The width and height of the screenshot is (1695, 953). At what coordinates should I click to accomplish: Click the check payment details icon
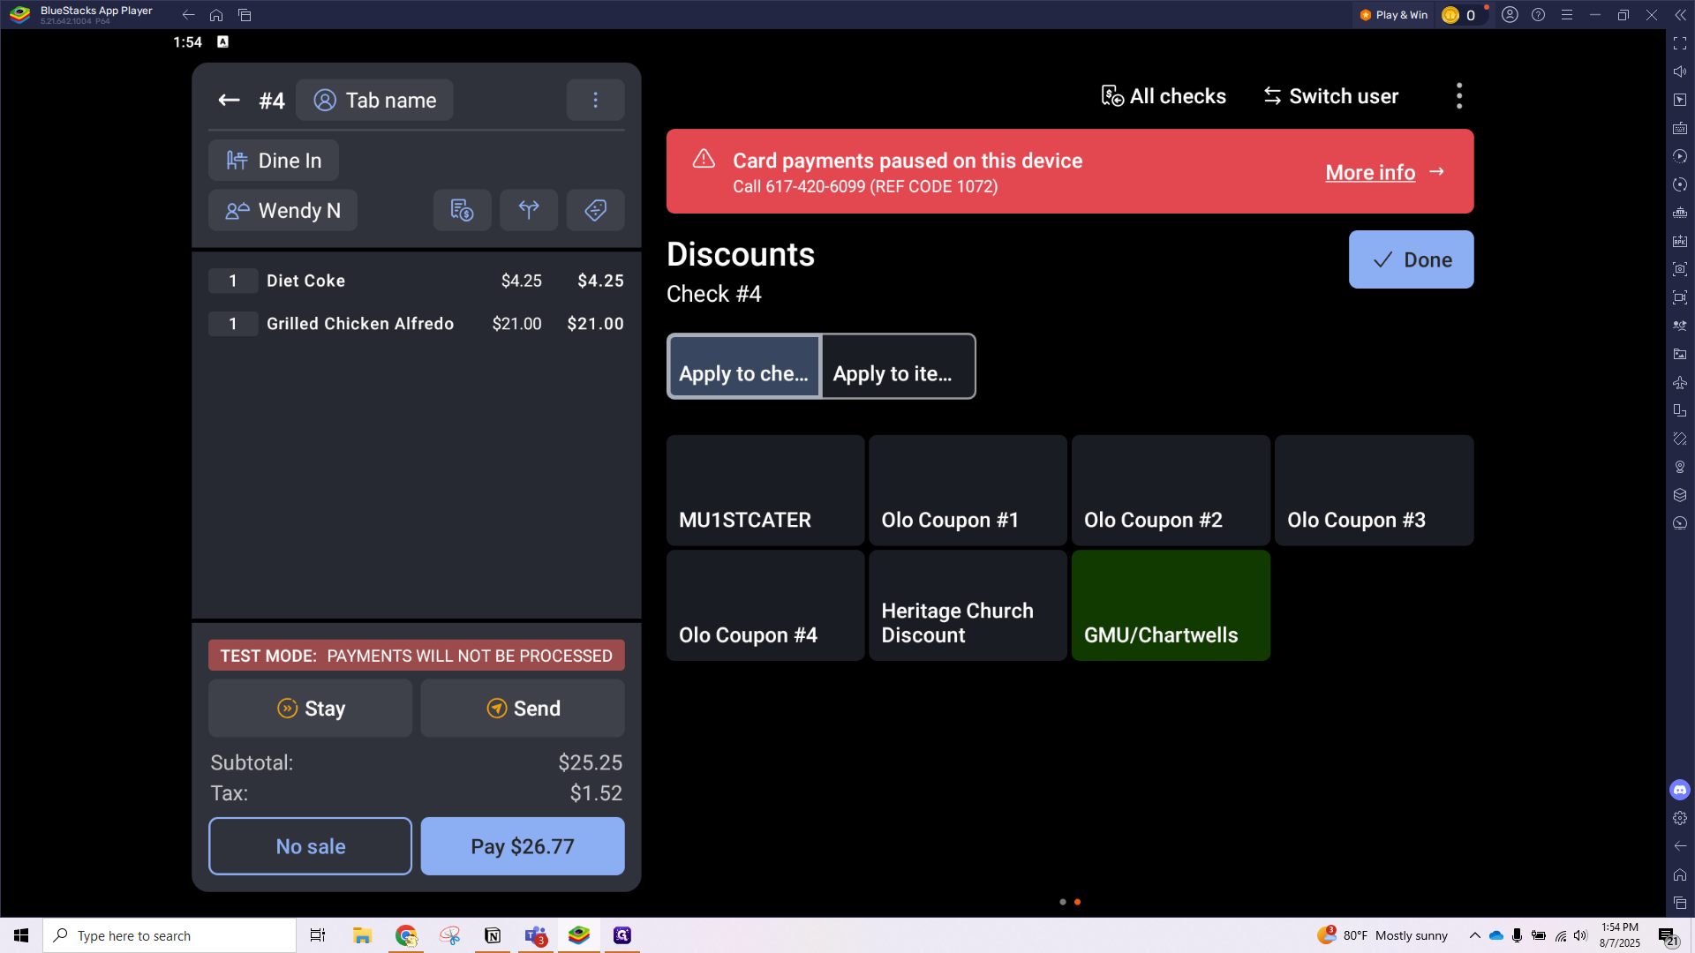tap(462, 210)
